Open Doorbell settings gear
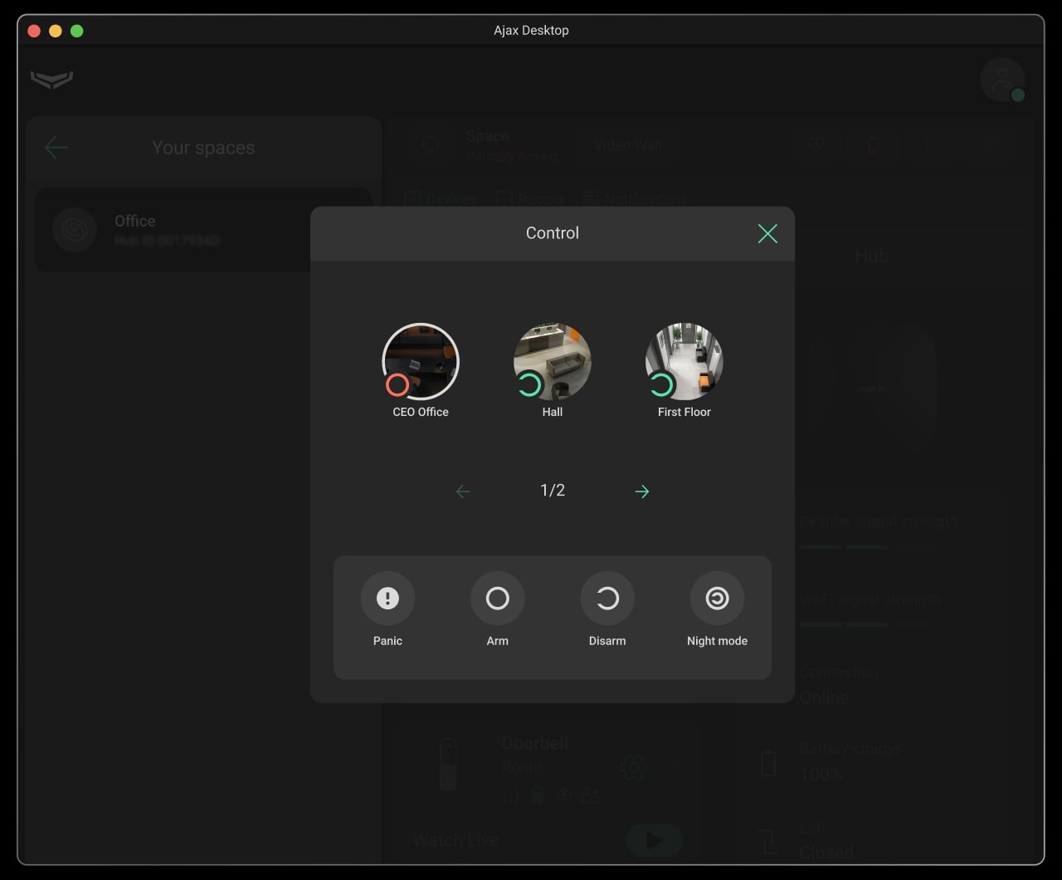 coord(633,767)
